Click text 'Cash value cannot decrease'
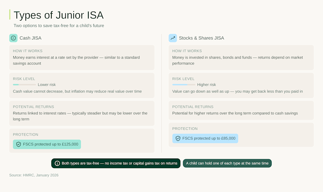 click(77, 91)
